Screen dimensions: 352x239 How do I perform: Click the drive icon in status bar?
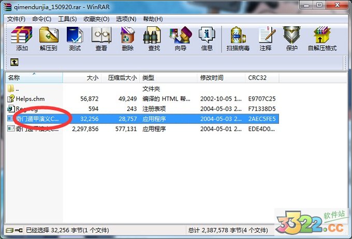pyautogui.click(x=9, y=230)
